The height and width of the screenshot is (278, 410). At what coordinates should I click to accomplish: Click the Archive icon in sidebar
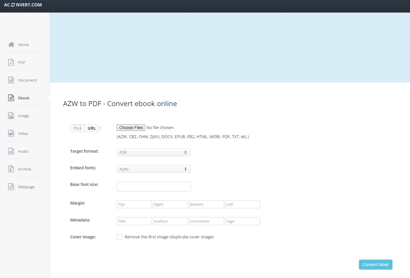pos(11,169)
